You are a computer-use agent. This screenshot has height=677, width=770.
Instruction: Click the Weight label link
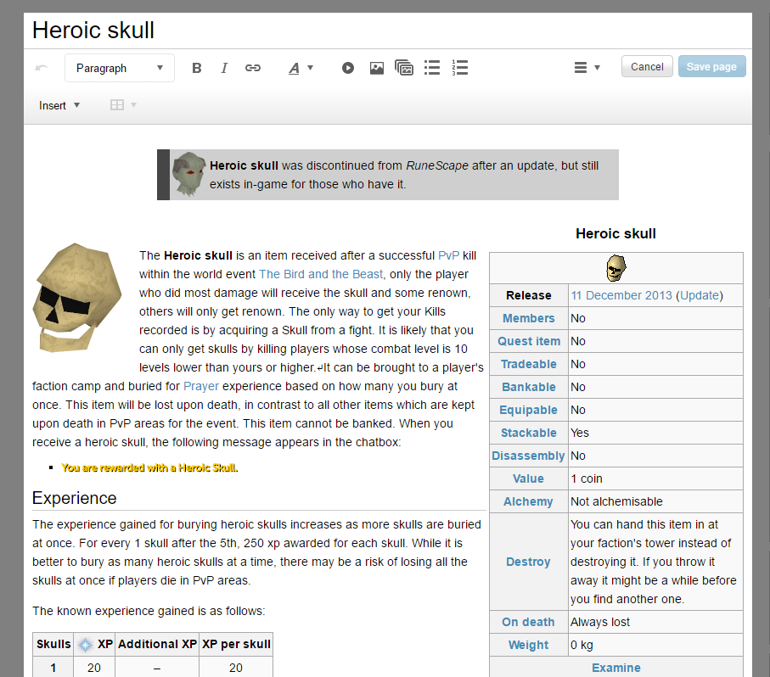point(528,645)
